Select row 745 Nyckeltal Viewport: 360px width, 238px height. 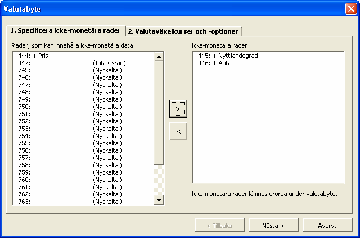pyautogui.click(x=84, y=70)
